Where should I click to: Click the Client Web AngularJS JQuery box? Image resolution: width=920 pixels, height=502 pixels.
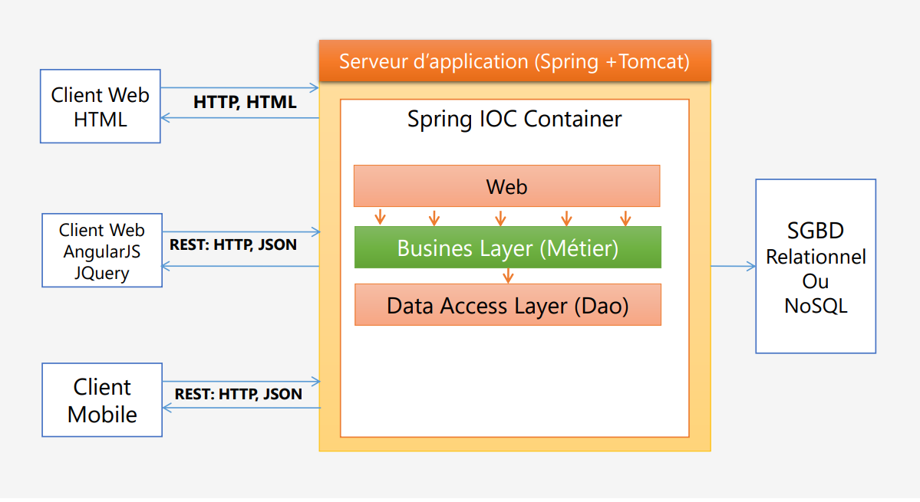[x=101, y=250]
